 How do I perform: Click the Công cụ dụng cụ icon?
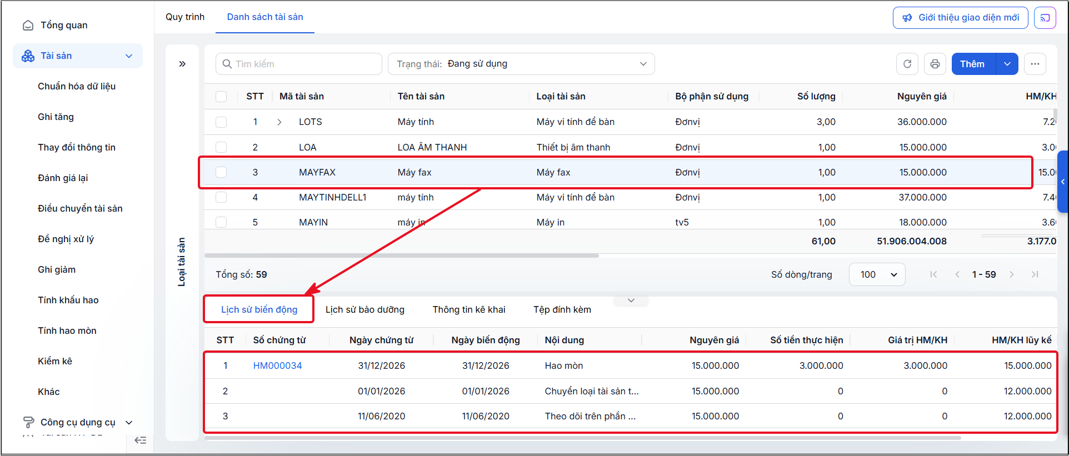tap(28, 423)
